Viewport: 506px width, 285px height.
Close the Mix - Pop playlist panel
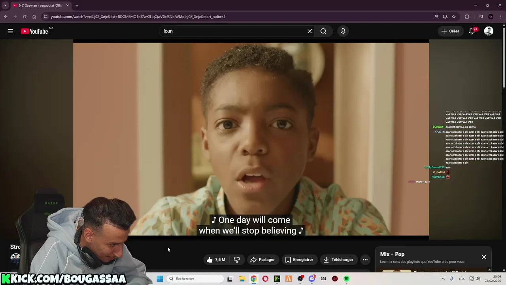[x=484, y=257]
